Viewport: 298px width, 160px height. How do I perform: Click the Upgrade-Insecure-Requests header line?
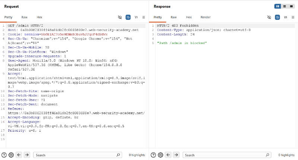(37, 56)
